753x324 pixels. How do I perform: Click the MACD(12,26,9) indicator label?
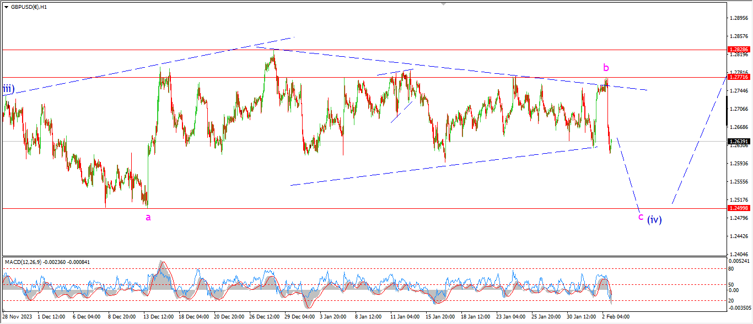[x=28, y=261]
